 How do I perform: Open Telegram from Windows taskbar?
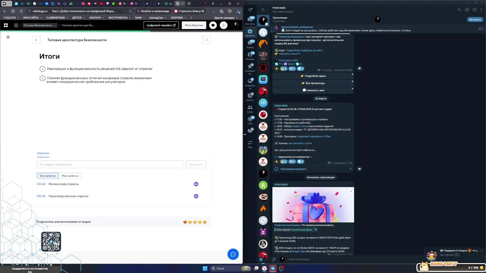(273, 268)
